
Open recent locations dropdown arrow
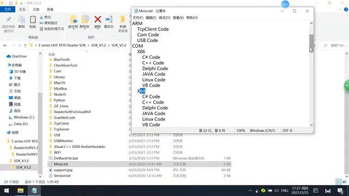(x=20, y=45)
